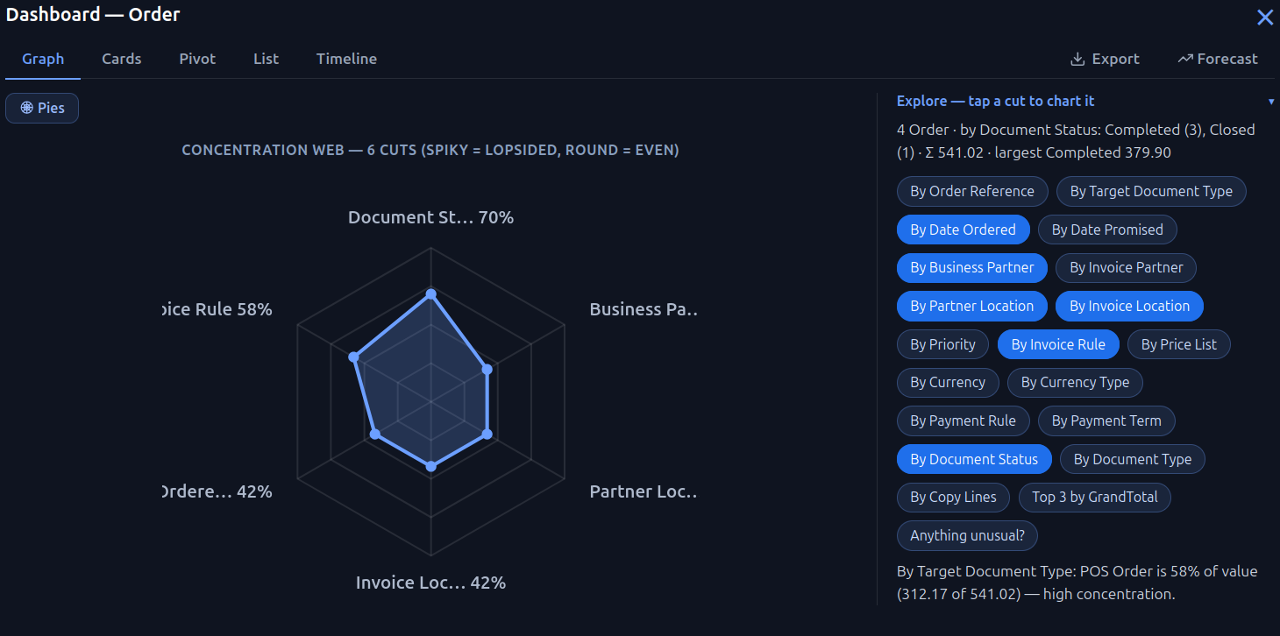The height and width of the screenshot is (636, 1280).
Task: Close the Order dashboard with the X
Action: coord(1264,17)
